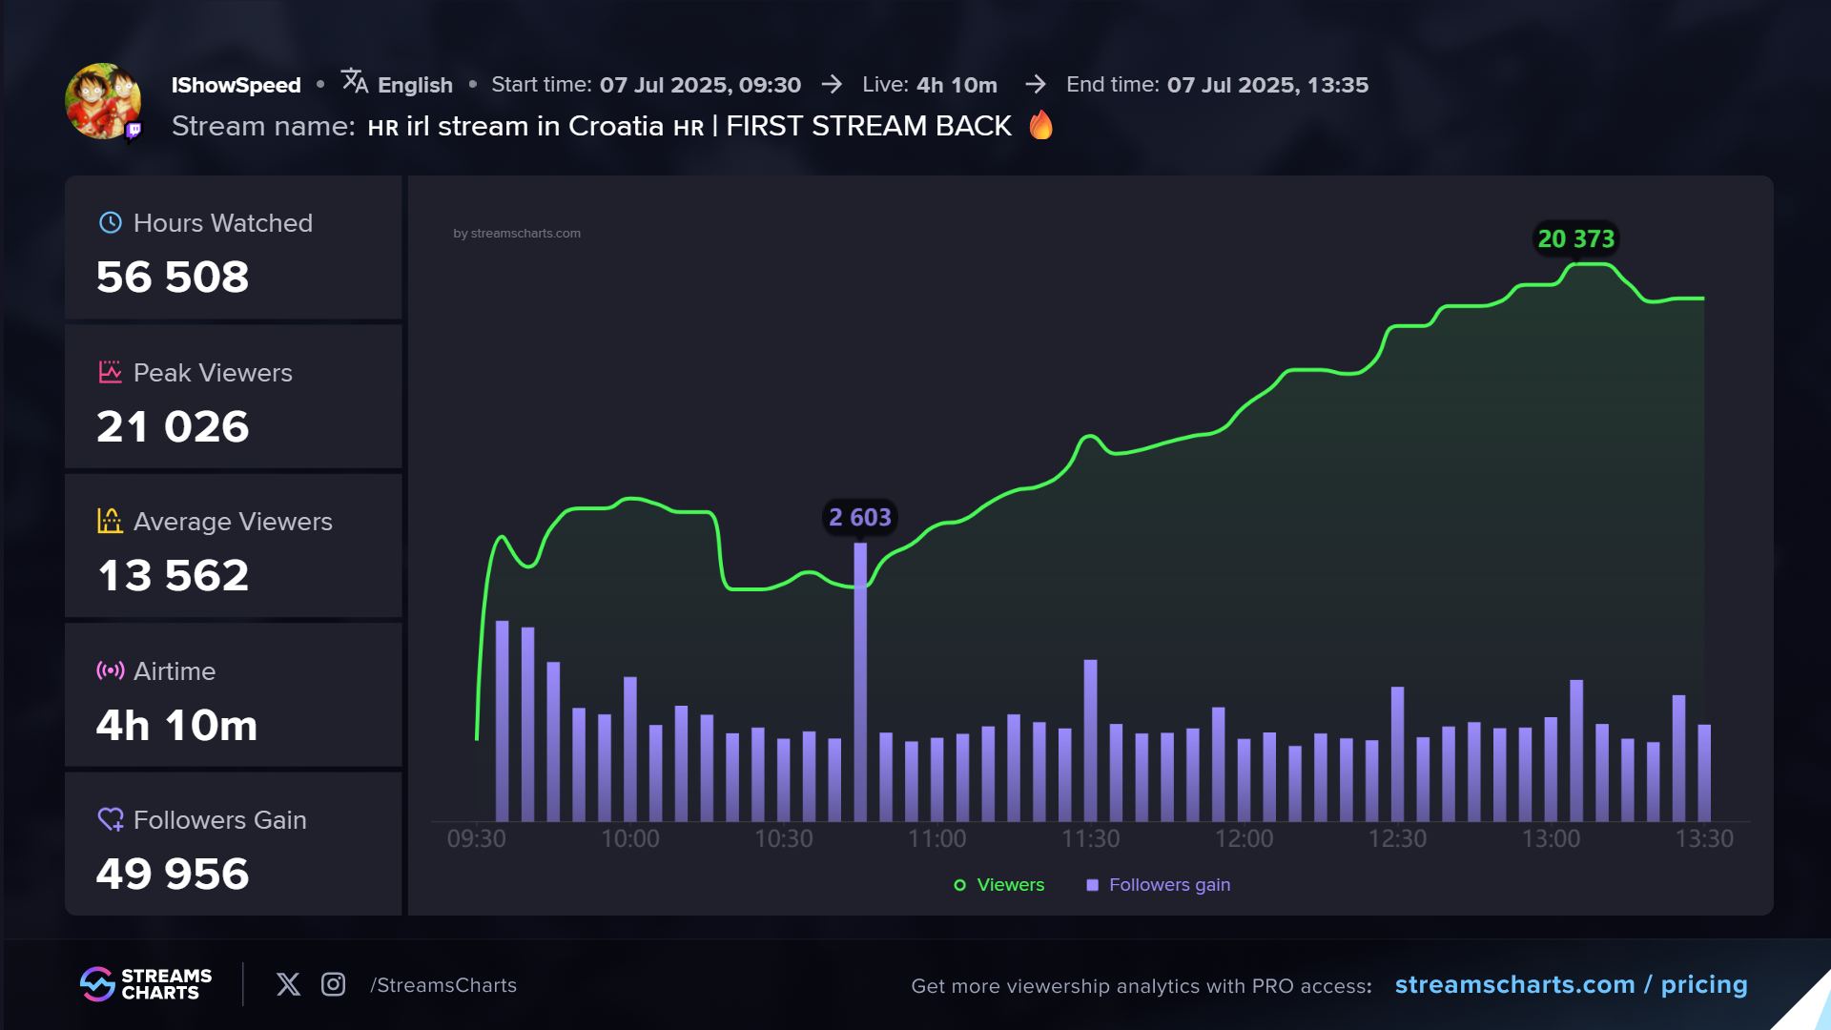The image size is (1831, 1030).
Task: Toggle the Viewers legend series
Action: pyautogui.click(x=999, y=885)
